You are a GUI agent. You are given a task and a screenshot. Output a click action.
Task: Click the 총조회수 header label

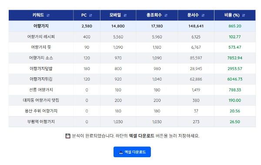click(x=154, y=15)
